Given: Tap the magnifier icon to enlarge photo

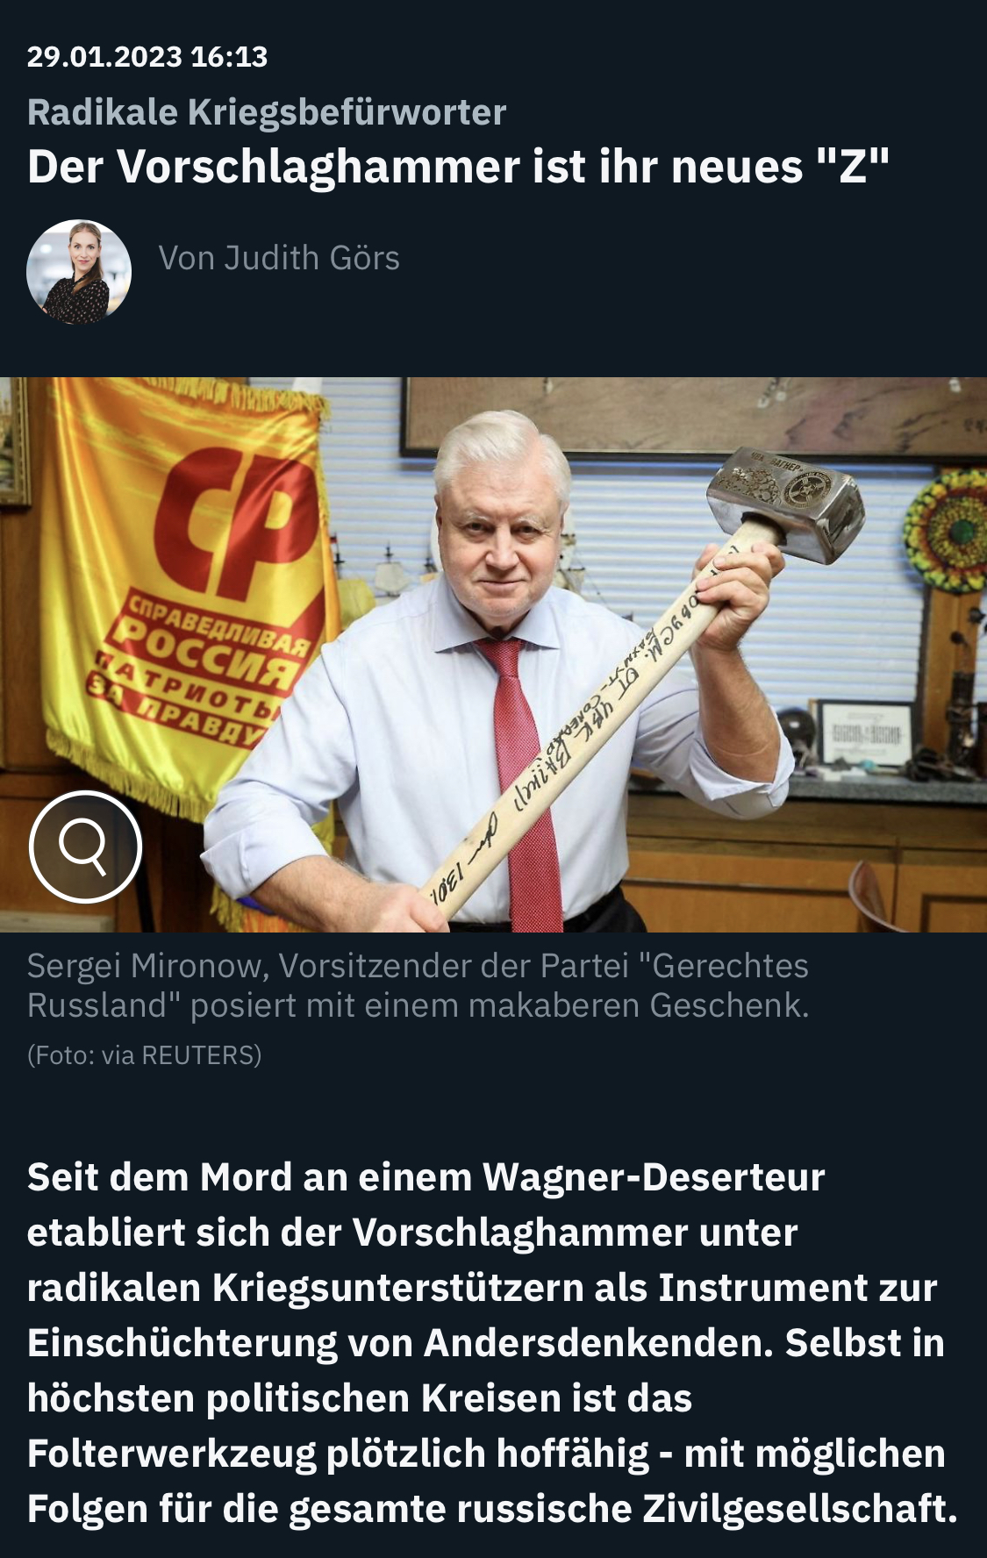Looking at the screenshot, I should (x=85, y=847).
